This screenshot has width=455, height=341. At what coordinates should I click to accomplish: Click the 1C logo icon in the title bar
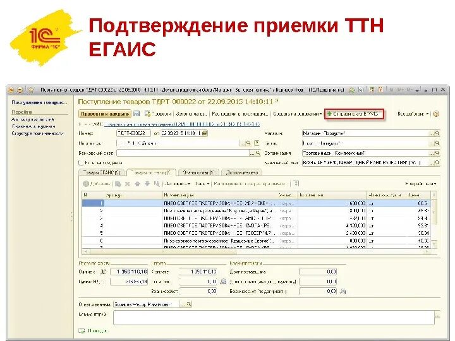coord(11,90)
